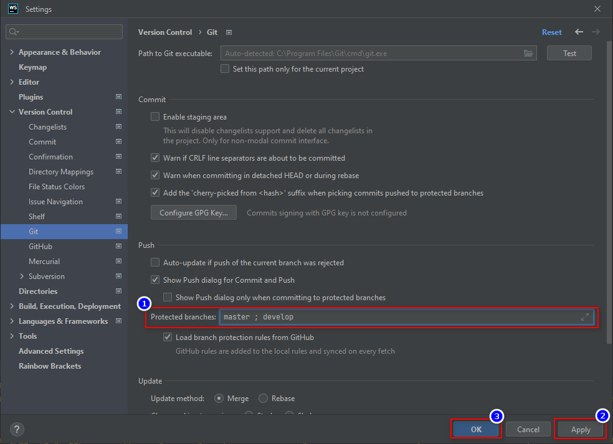The height and width of the screenshot is (444, 613).
Task: Click Configure GPG Key button
Action: pos(194,212)
